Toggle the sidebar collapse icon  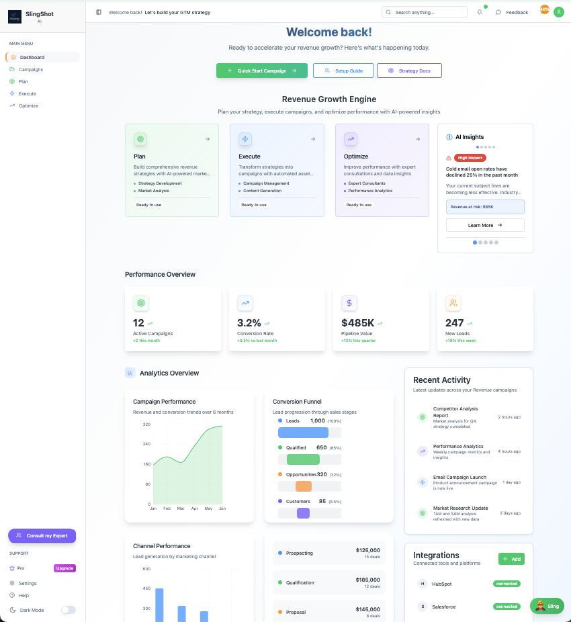(x=99, y=12)
